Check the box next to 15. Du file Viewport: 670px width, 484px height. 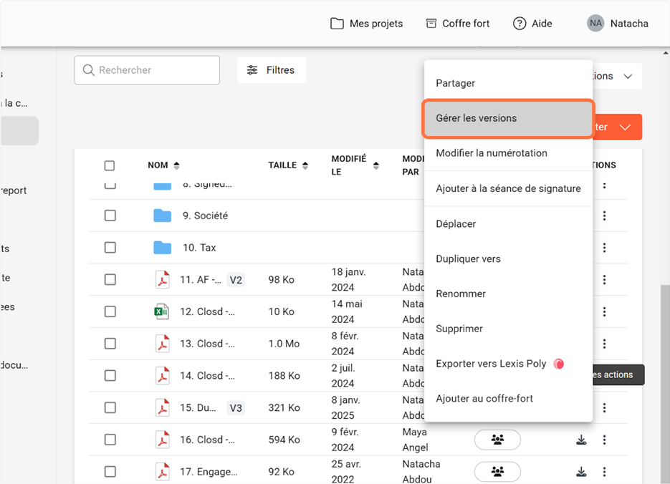coord(110,407)
